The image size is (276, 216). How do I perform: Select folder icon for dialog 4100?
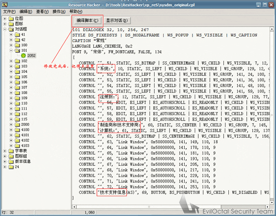(17, 130)
